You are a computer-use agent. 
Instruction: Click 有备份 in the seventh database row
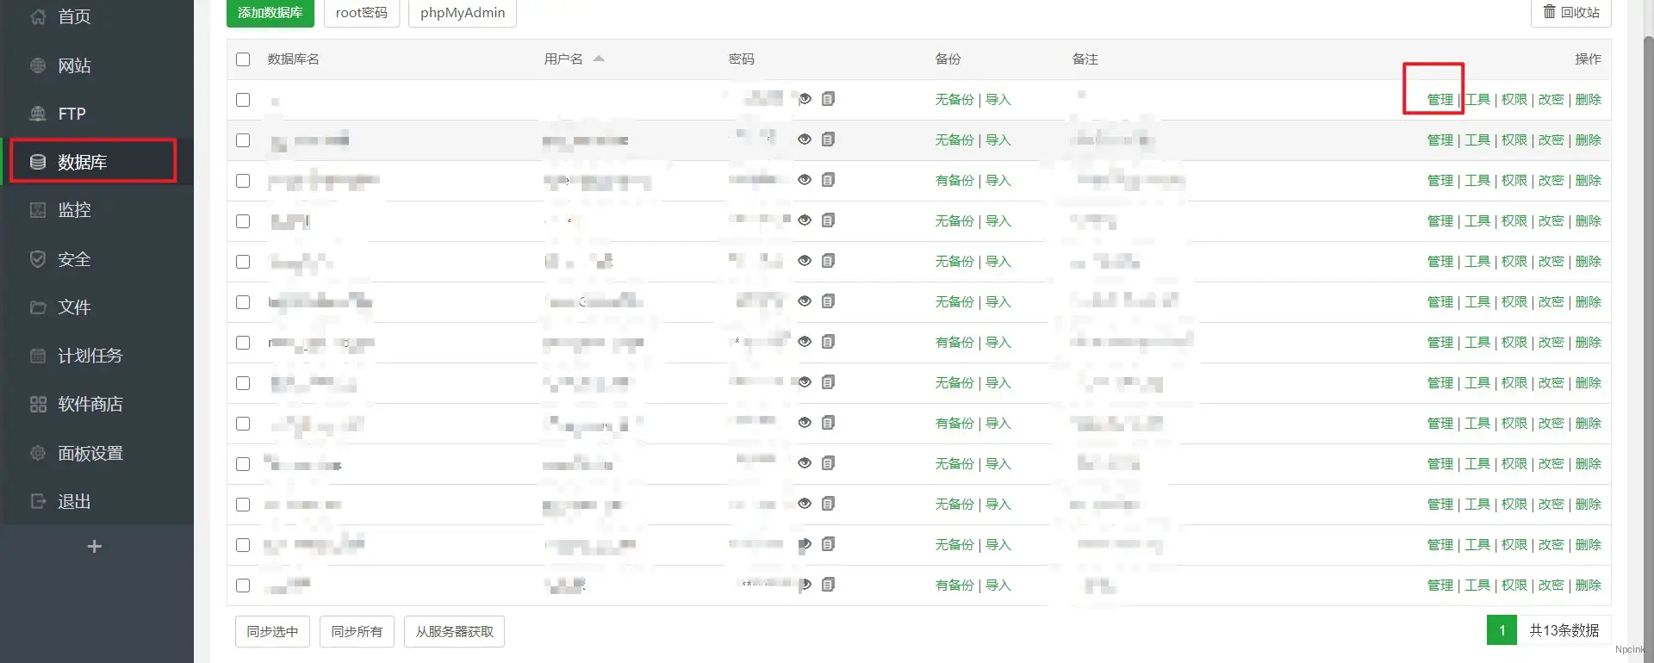[x=954, y=343]
